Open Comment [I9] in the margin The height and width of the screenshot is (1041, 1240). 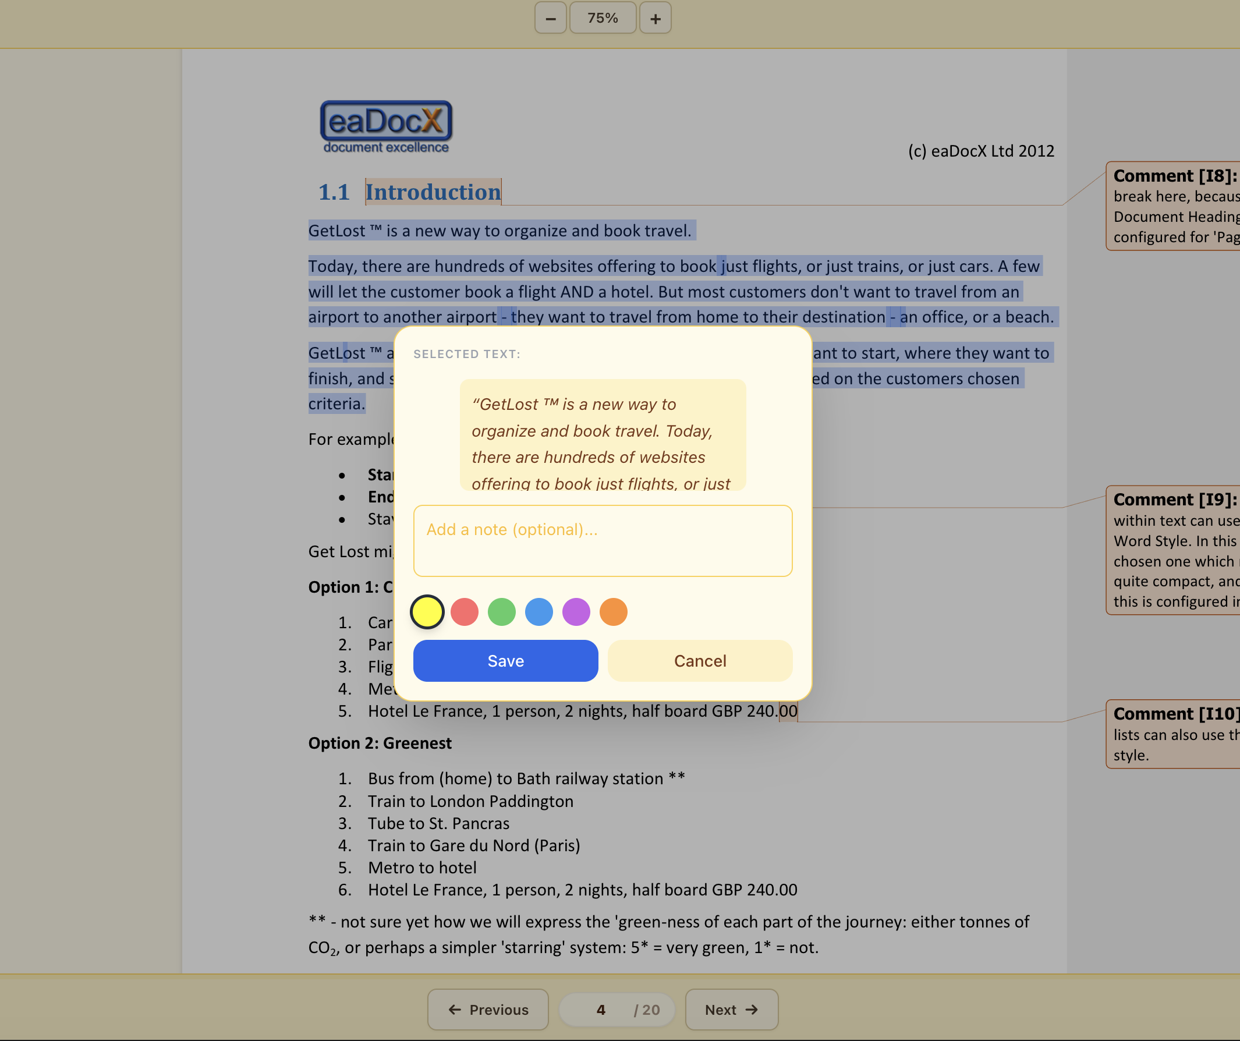pos(1172,550)
